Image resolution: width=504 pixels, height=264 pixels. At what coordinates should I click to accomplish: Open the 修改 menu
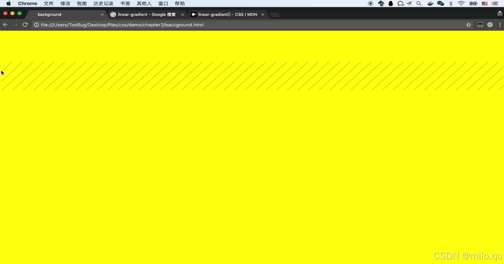[65, 3]
